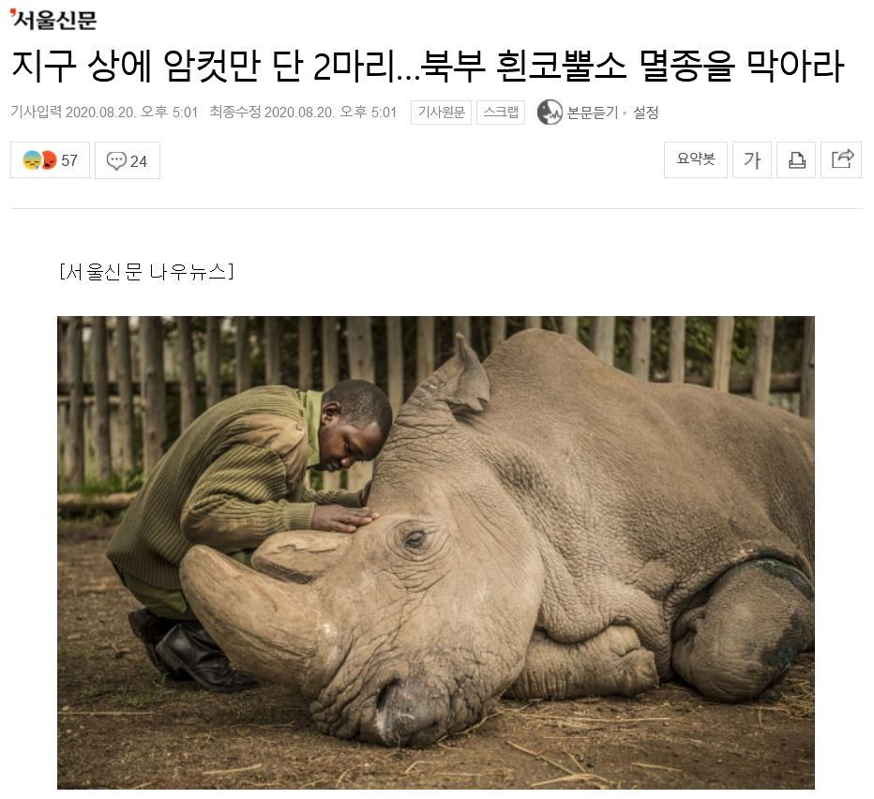874x799 pixels.
Task: Click the share article icon
Action: pyautogui.click(x=841, y=160)
